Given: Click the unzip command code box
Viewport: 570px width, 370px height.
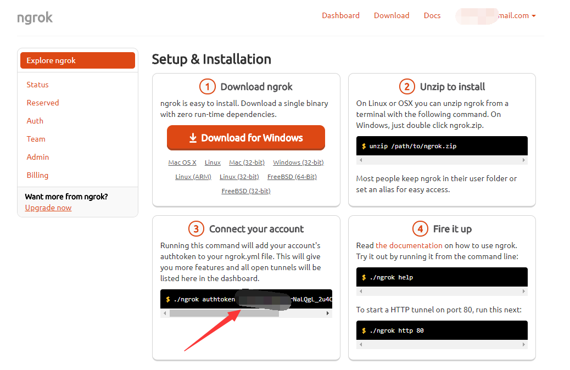Looking at the screenshot, I should pyautogui.click(x=442, y=145).
